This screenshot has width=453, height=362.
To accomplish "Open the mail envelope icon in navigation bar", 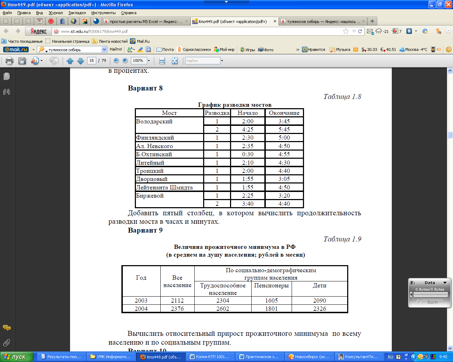I will (x=370, y=31).
